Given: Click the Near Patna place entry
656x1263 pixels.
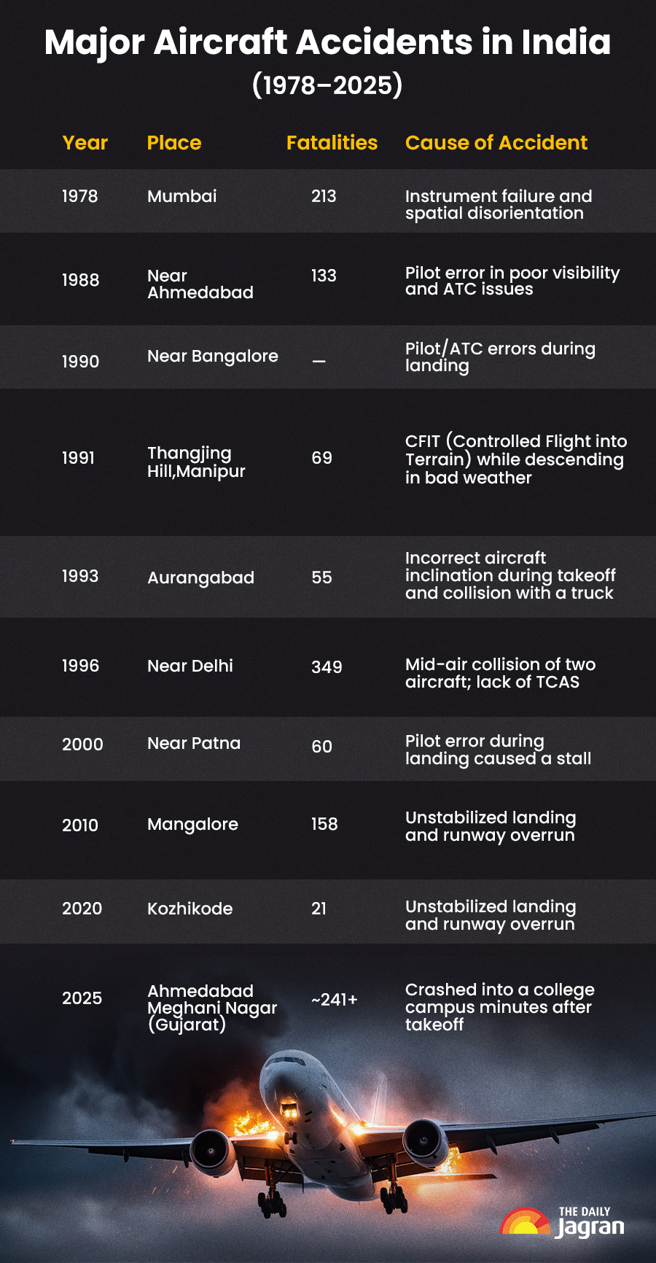Looking at the screenshot, I should point(193,743).
